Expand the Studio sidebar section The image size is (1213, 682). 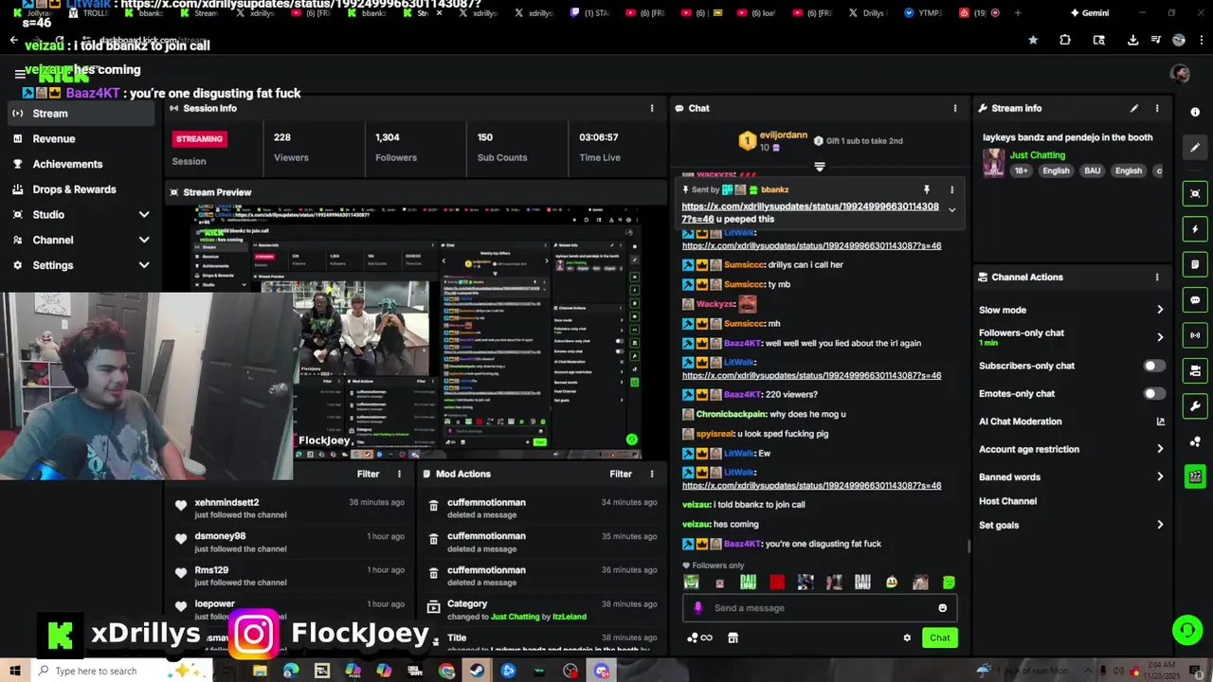click(144, 215)
